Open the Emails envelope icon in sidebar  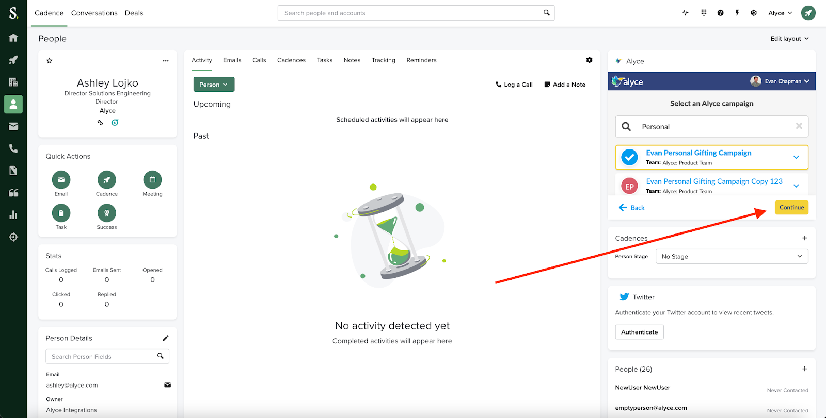13,126
